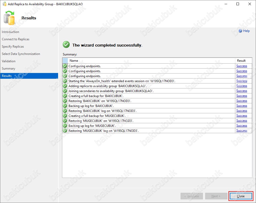The width and height of the screenshot is (256, 203).
Task: Open Success link for Restoring 'MUGECUBUK' on W19SQL17NOD3
Action: pos(242,121)
